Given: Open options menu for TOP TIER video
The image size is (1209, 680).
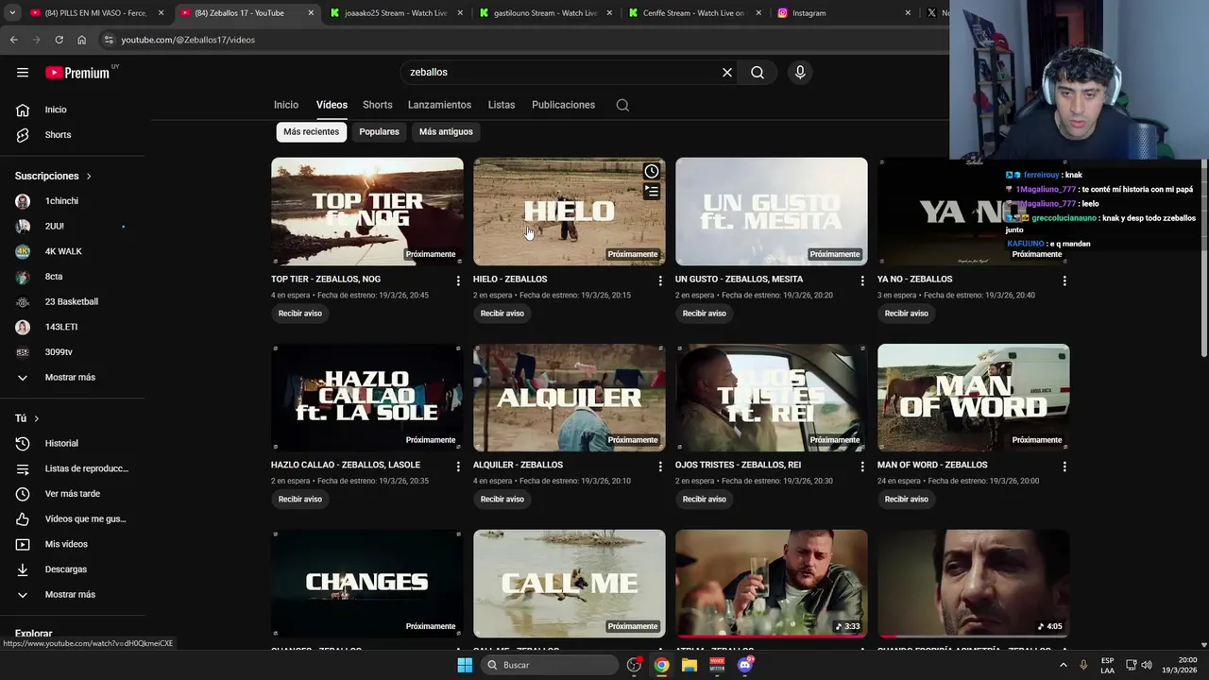Looking at the screenshot, I should coord(458,280).
